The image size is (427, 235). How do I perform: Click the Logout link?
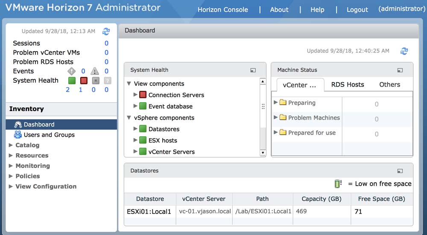coord(357,9)
